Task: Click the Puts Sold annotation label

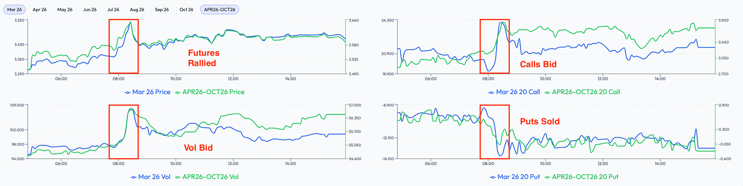Action: point(539,122)
